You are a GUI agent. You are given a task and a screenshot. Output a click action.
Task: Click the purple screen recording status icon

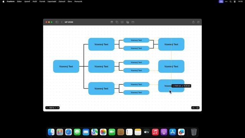(221, 2)
